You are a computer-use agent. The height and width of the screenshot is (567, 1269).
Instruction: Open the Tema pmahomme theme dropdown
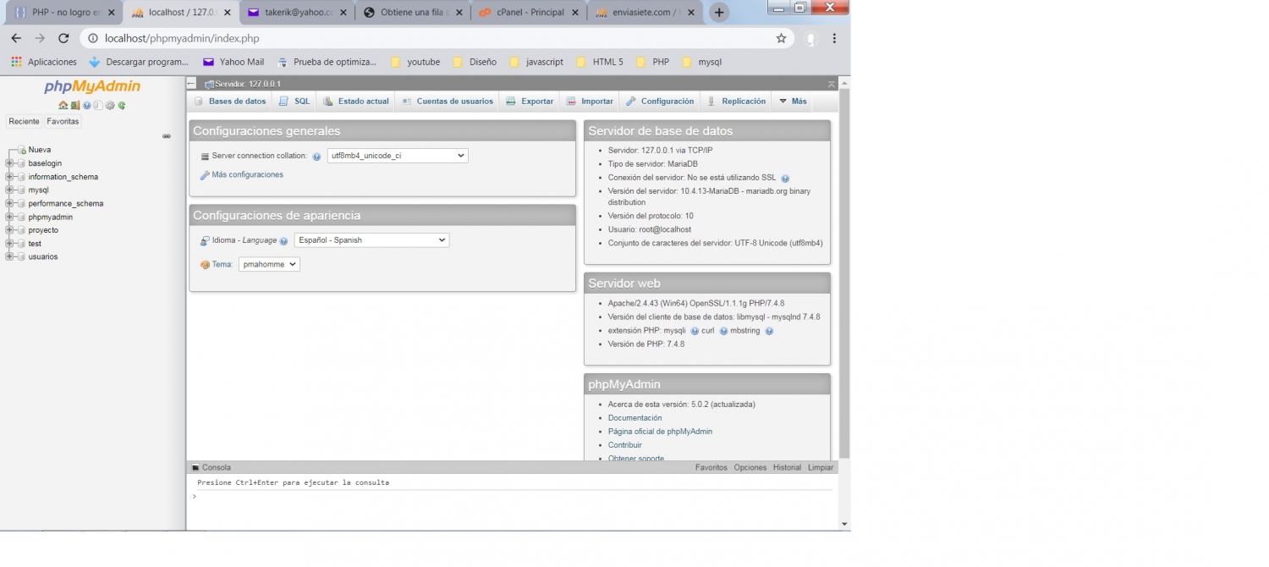269,264
